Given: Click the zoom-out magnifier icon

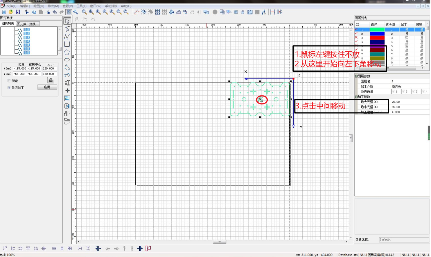Looking at the screenshot, I should (x=105, y=12).
